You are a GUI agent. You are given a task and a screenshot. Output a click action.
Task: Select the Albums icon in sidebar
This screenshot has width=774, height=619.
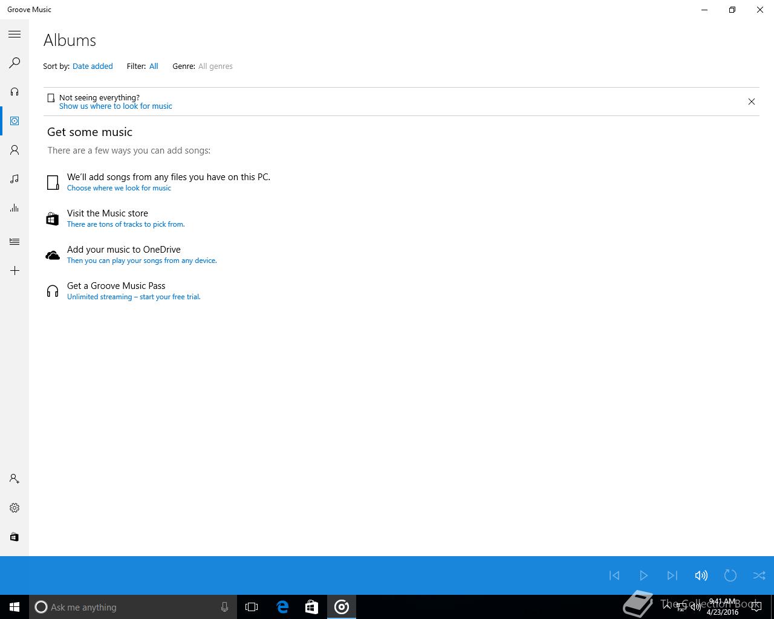pyautogui.click(x=15, y=121)
